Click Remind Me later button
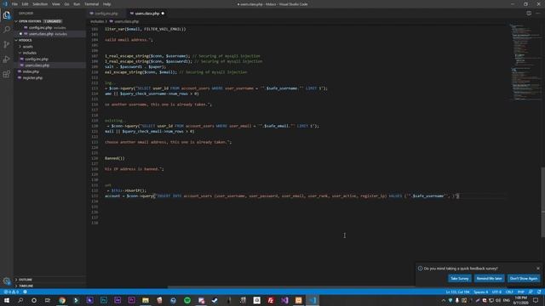Screen dimensions: 545x306 coord(489,278)
